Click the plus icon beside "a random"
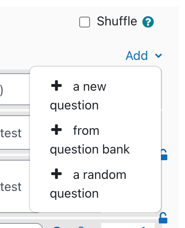 pos(56,173)
